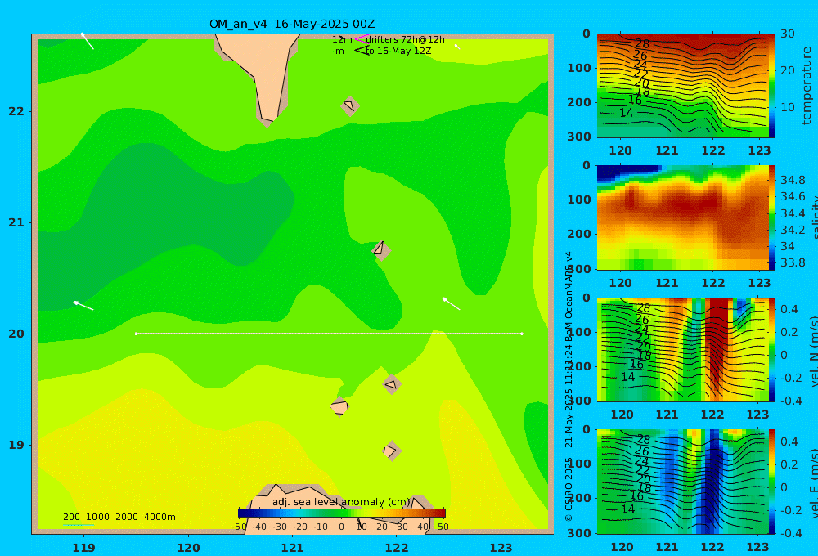Click the salinity colorbar beside the second section
The height and width of the screenshot is (556, 818).
tap(772, 217)
